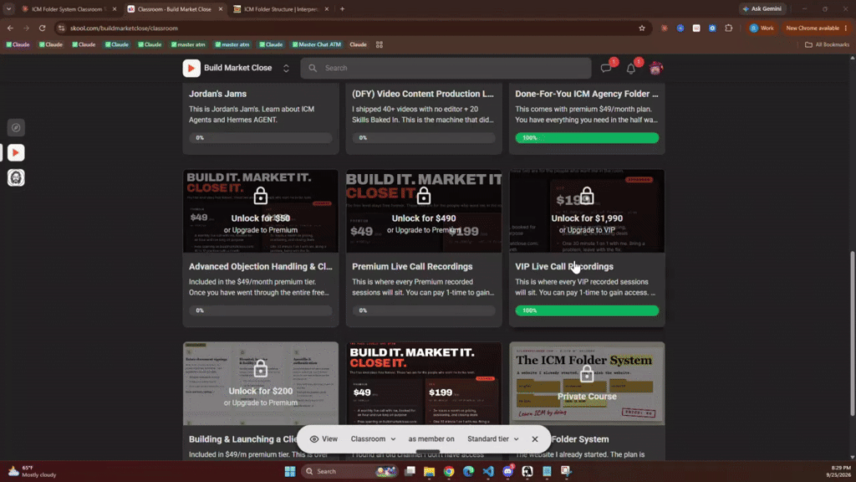Bookmark this page with the star icon
Image resolution: width=856 pixels, height=482 pixels.
click(x=642, y=28)
